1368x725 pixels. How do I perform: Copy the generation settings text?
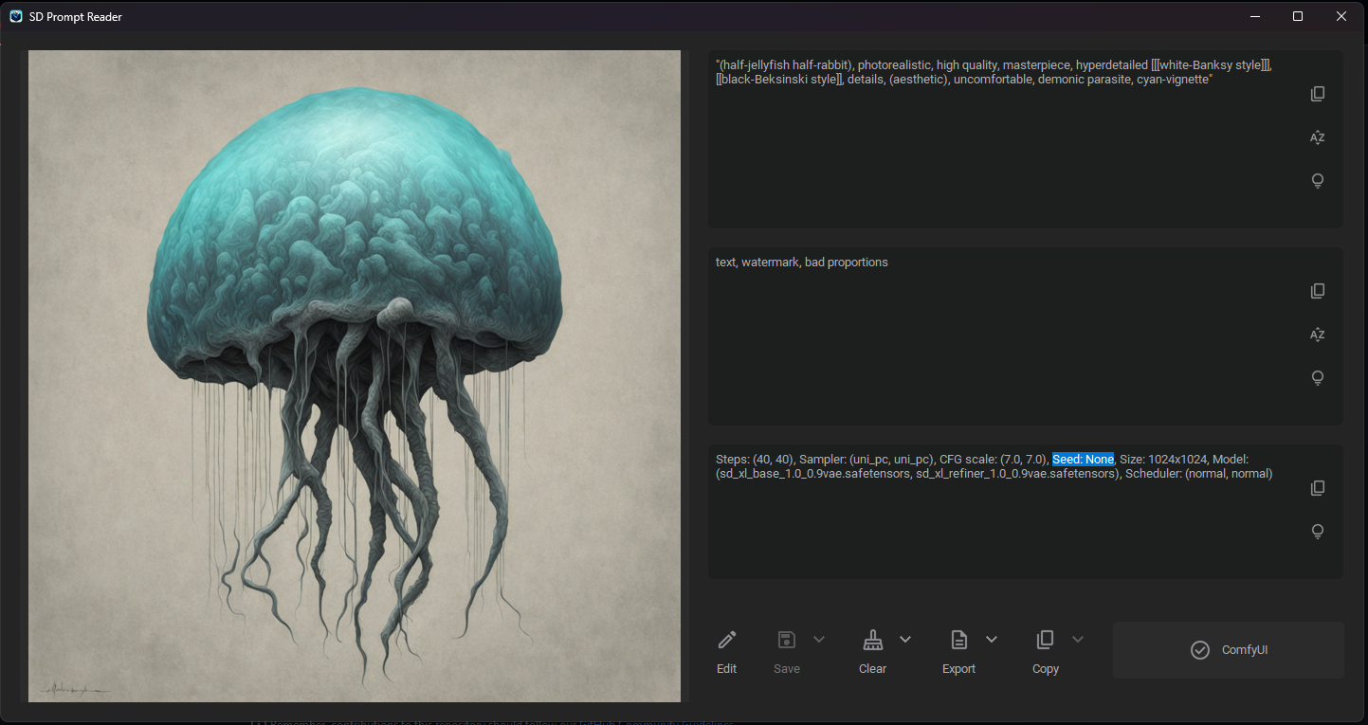coord(1318,487)
